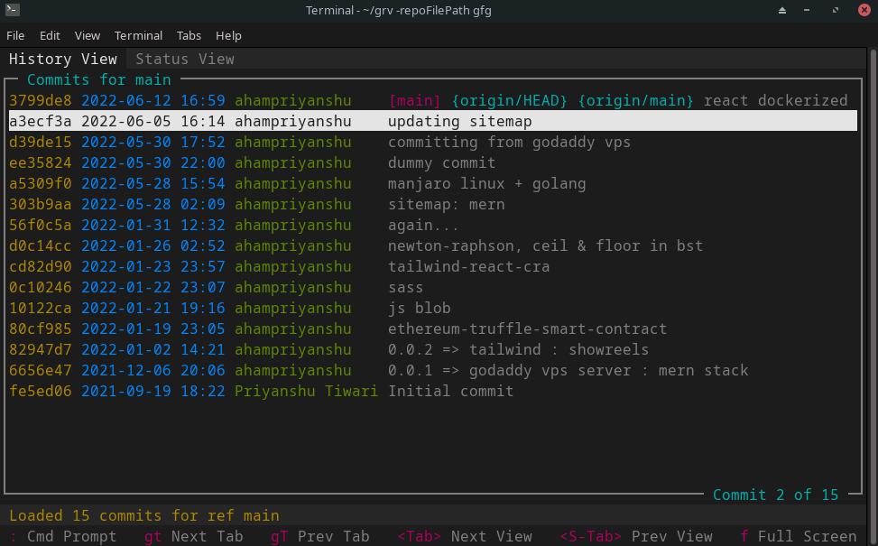
Task: Select commit 3799de8 react dockerized
Action: (x=433, y=101)
